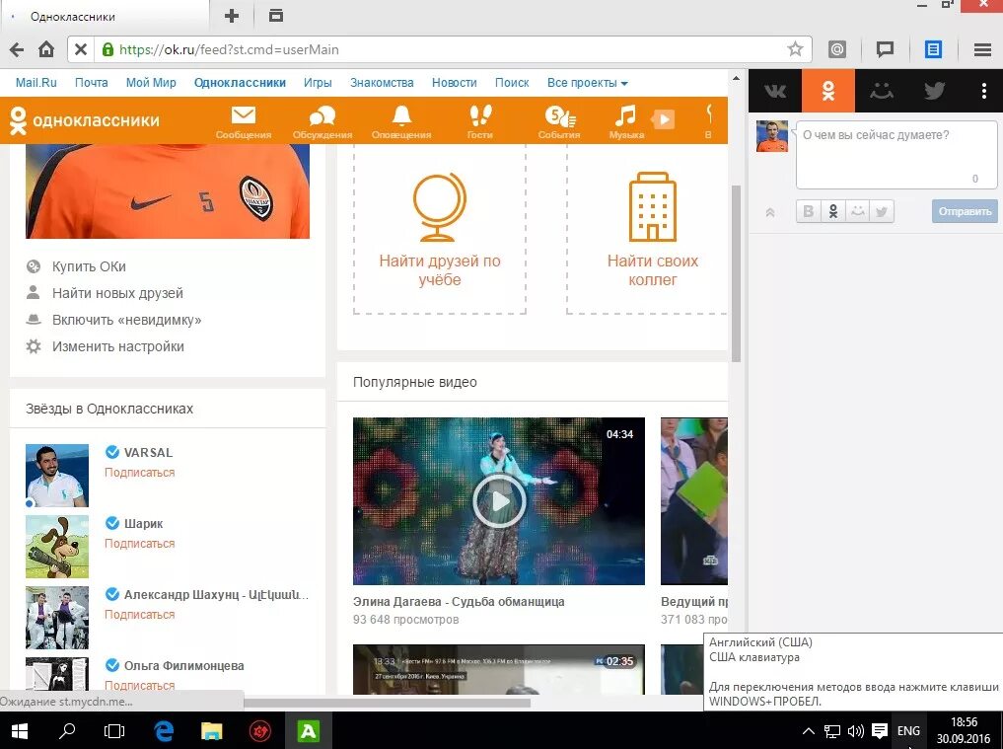
Task: Click Изменить настройки link
Action: coord(118,346)
